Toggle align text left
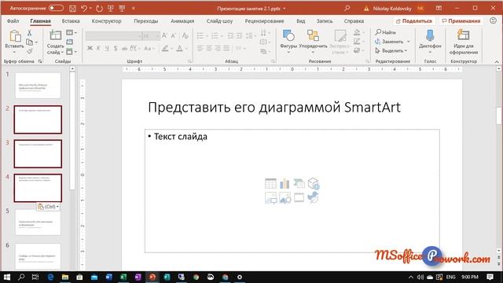Screen dimensions: 503x283 (200, 48)
